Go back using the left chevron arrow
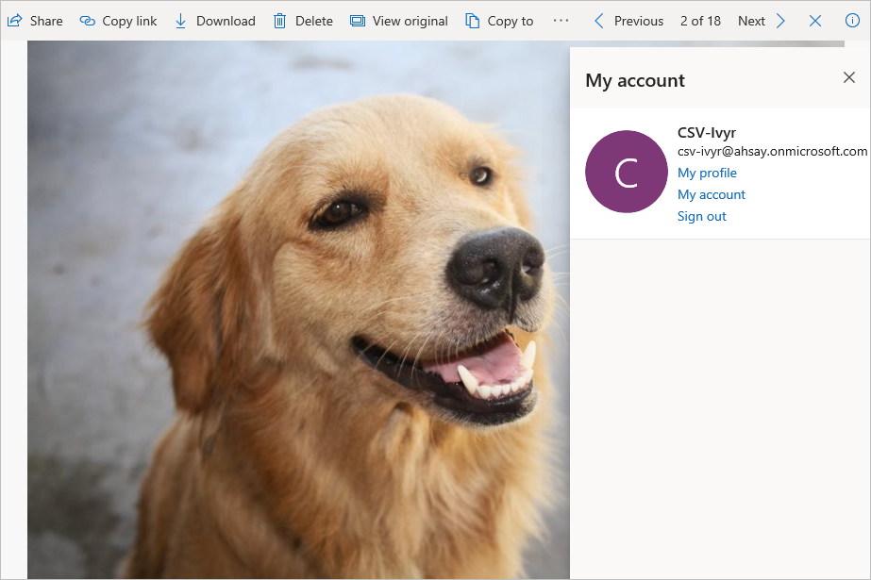 coord(598,21)
